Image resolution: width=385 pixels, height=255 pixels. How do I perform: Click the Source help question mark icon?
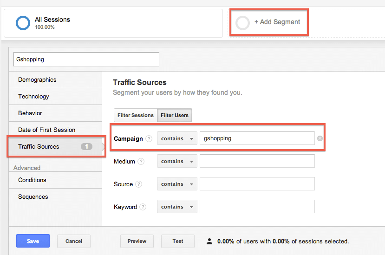pos(139,184)
